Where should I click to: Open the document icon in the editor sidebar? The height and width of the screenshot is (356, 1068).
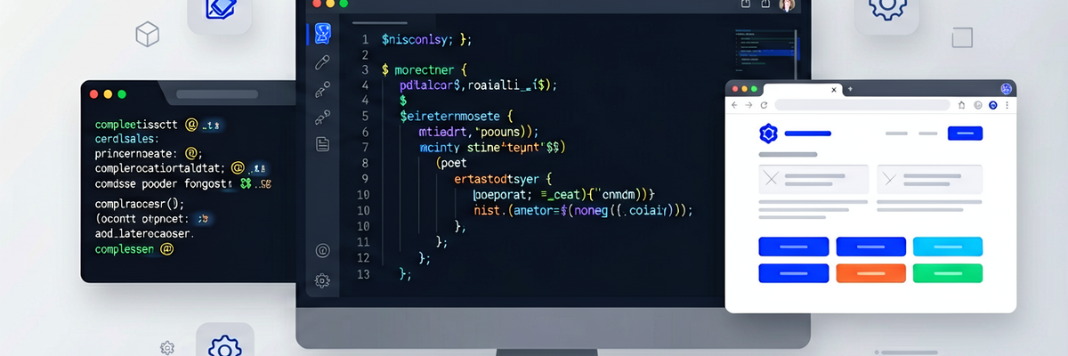click(x=322, y=143)
